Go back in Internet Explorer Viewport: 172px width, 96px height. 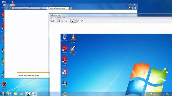(6, 8)
